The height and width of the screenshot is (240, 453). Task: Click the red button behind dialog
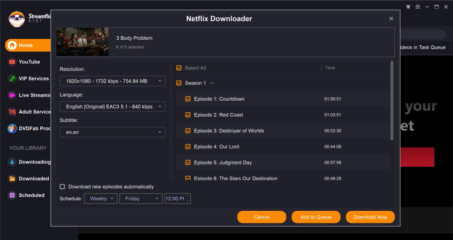point(417,157)
